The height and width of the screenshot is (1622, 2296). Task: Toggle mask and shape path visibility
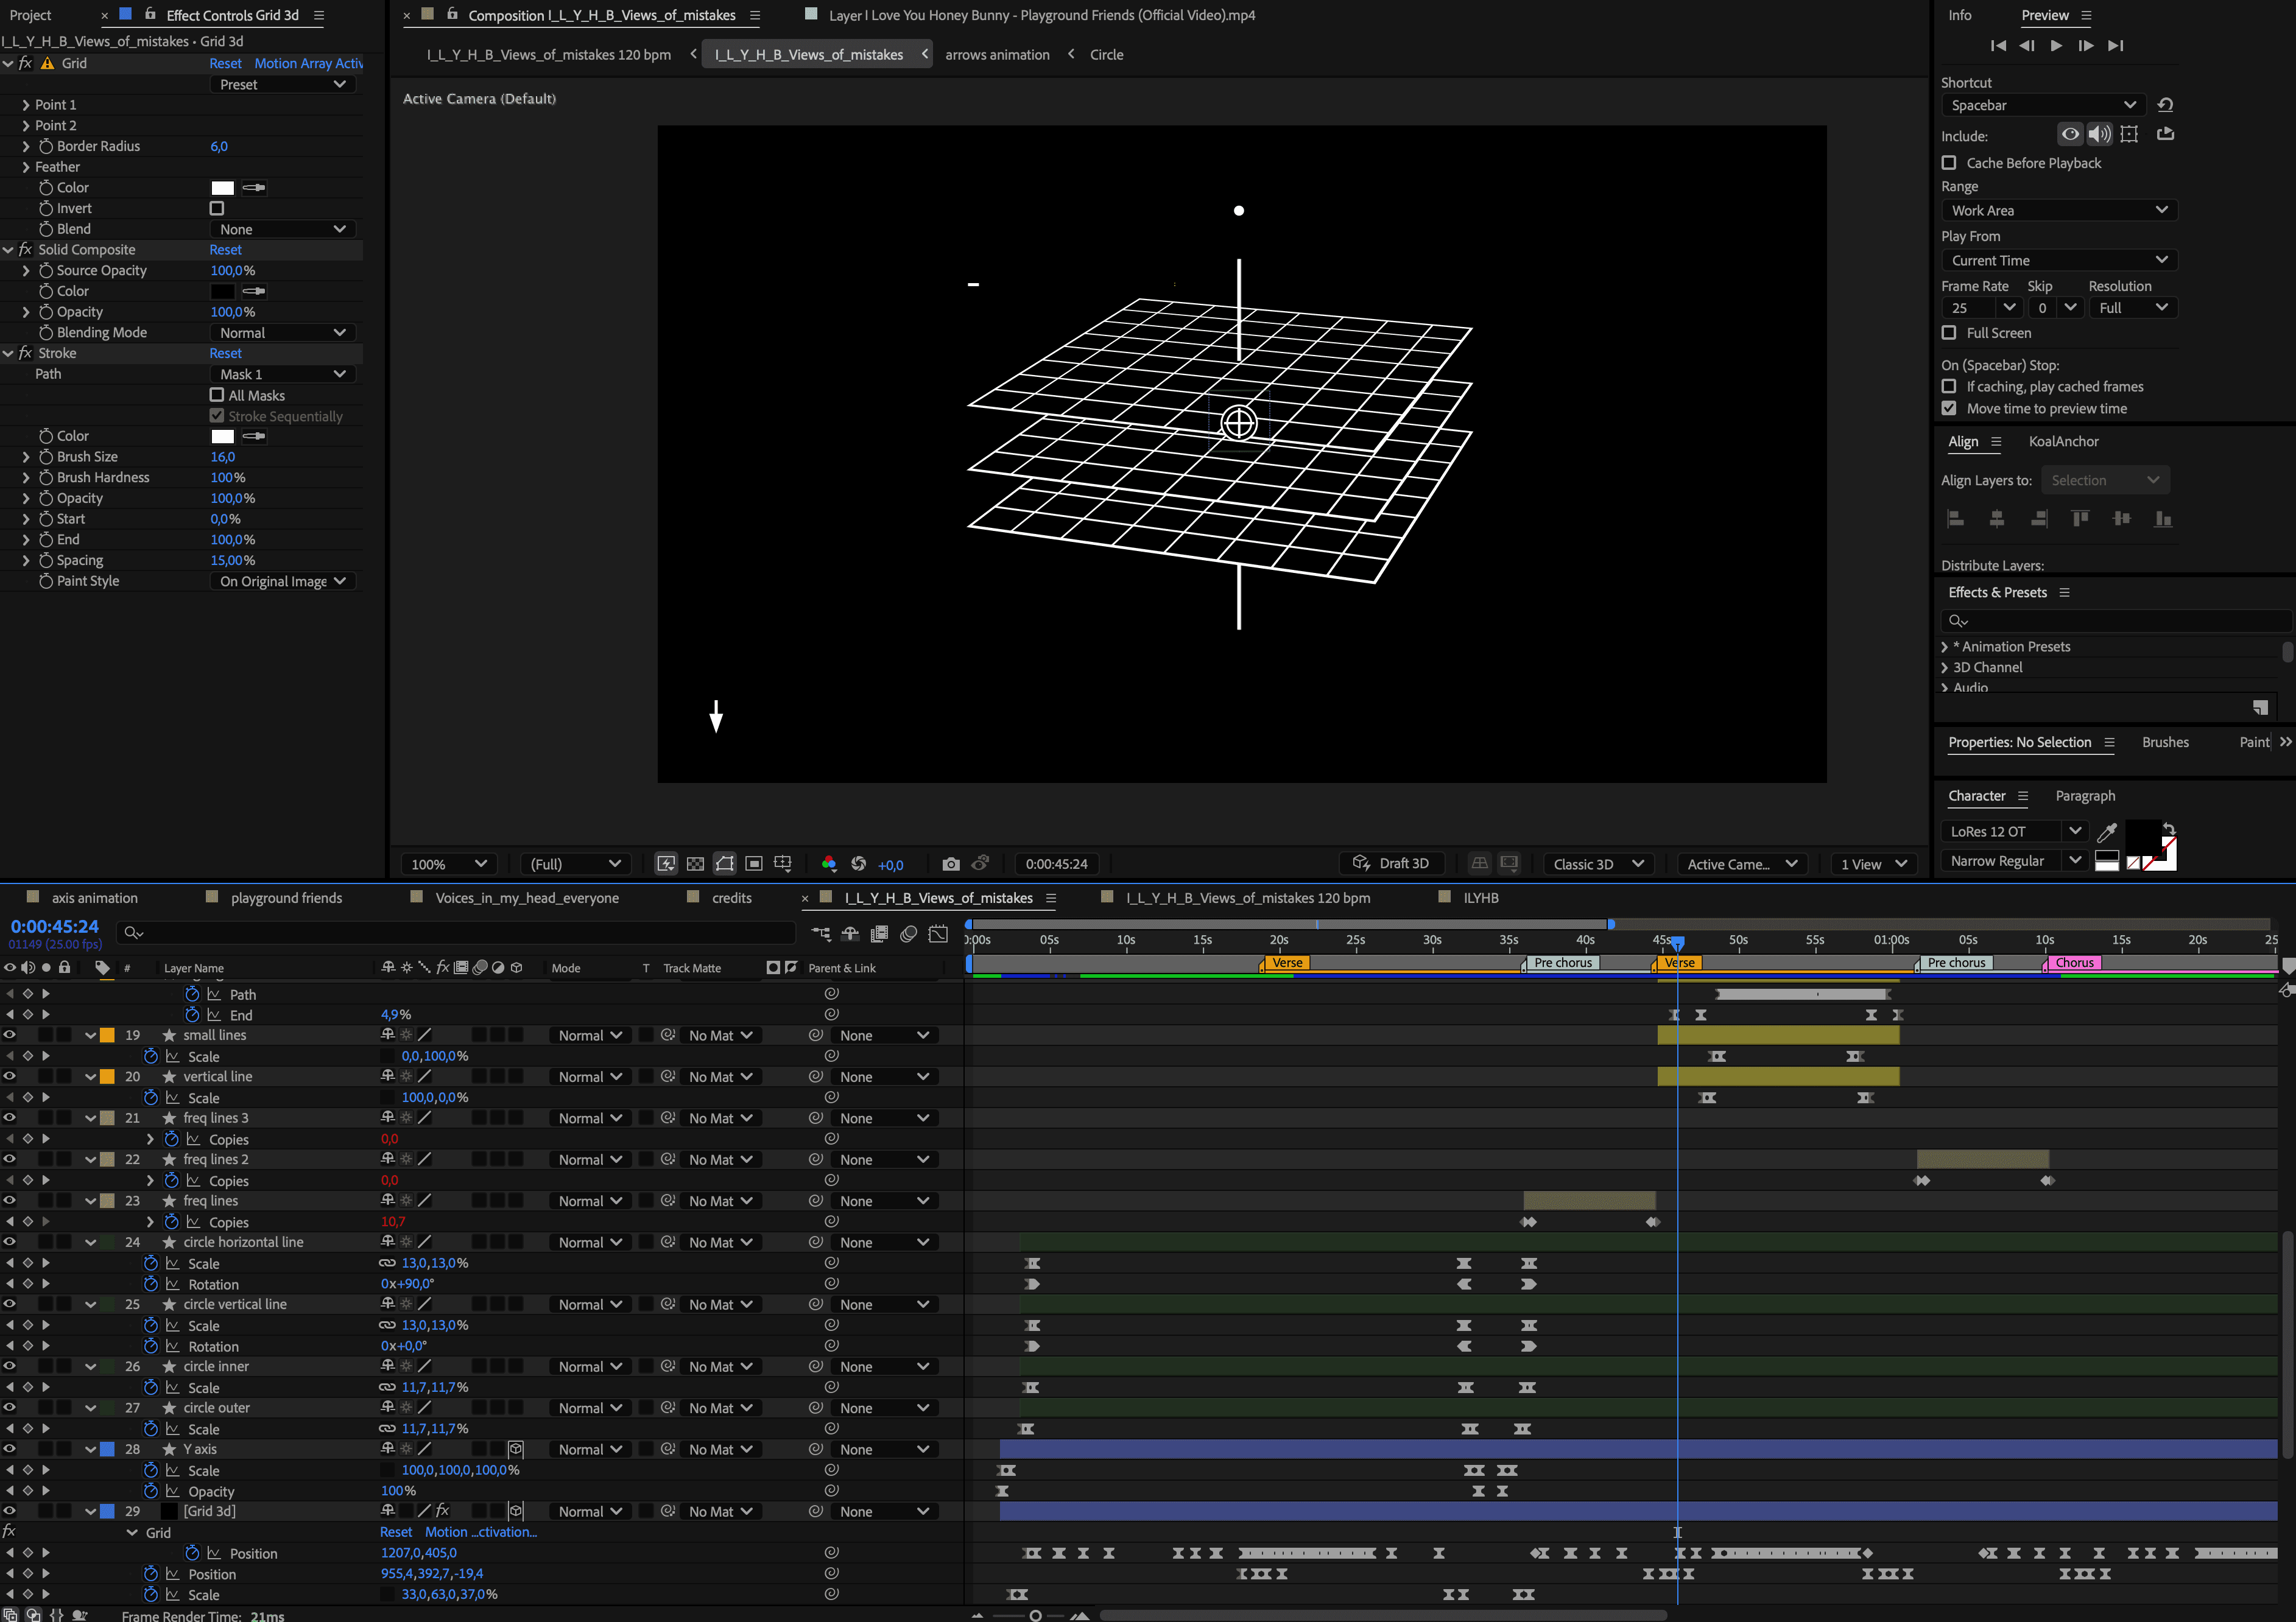(x=724, y=864)
